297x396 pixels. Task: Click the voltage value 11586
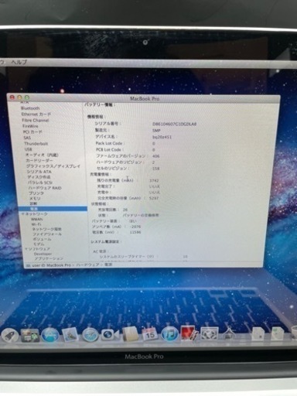pos(135,232)
